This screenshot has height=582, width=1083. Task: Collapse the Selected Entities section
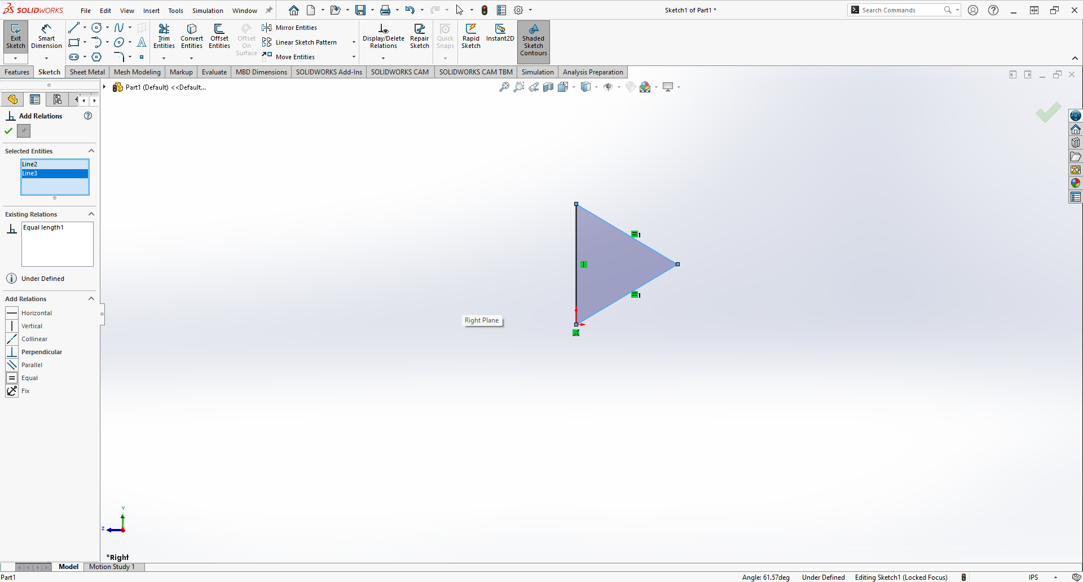[91, 151]
